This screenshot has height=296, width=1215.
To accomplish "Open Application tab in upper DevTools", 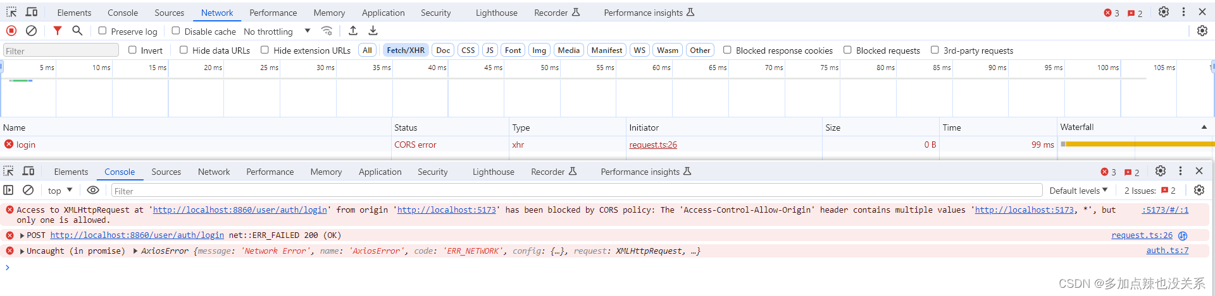I will point(383,13).
